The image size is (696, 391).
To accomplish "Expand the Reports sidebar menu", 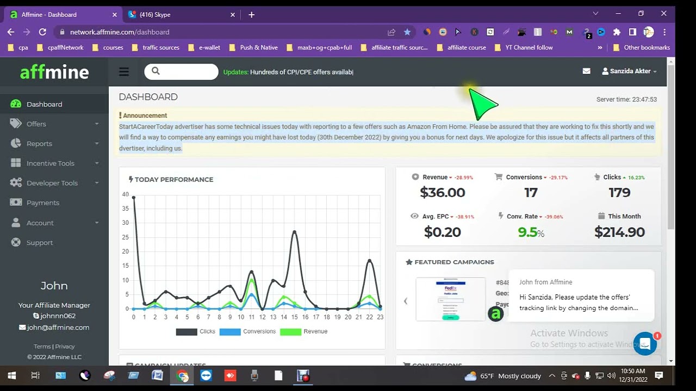I will point(54,143).
